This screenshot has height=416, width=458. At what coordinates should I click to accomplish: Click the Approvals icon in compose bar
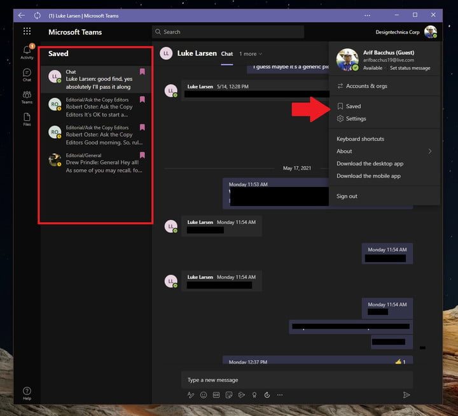[x=267, y=395]
